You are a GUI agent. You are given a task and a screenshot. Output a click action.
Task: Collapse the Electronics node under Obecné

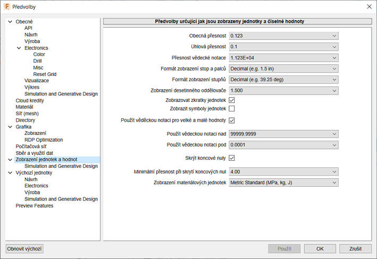(x=19, y=48)
